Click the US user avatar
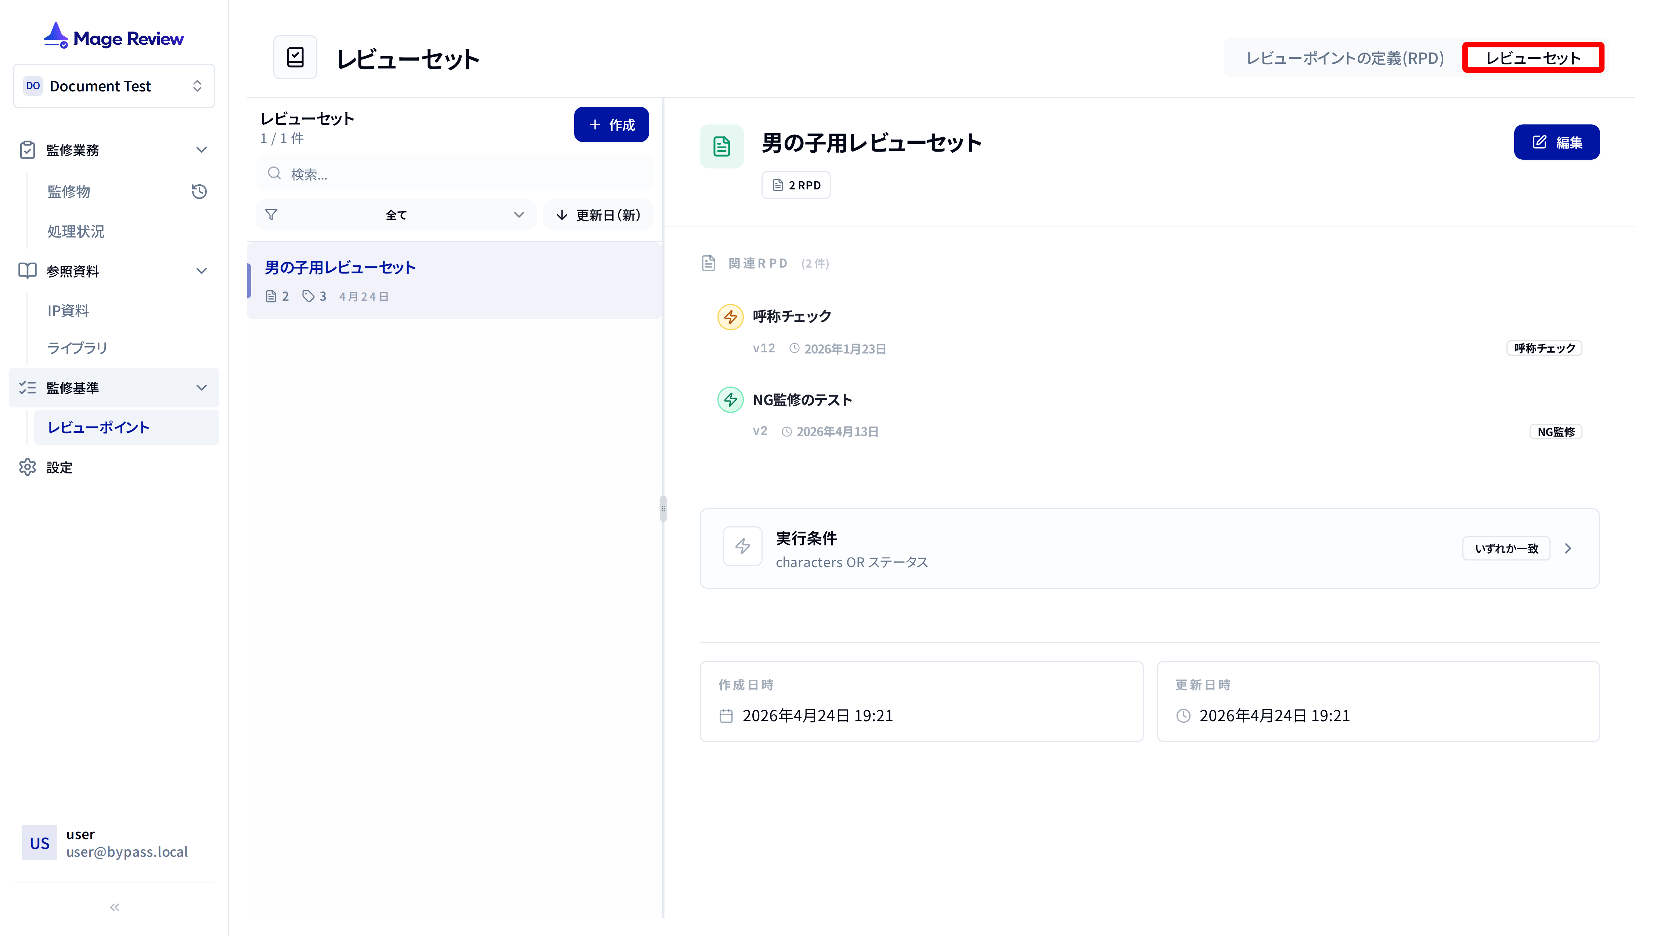The height and width of the screenshot is (936, 1653). (x=39, y=843)
